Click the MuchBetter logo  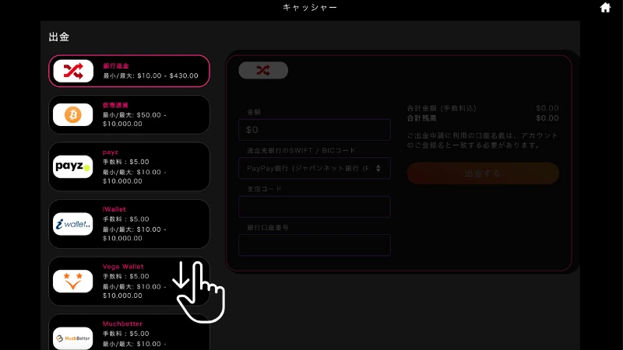tap(72, 338)
